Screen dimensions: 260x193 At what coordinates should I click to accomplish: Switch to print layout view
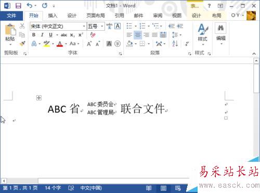tap(163, 188)
